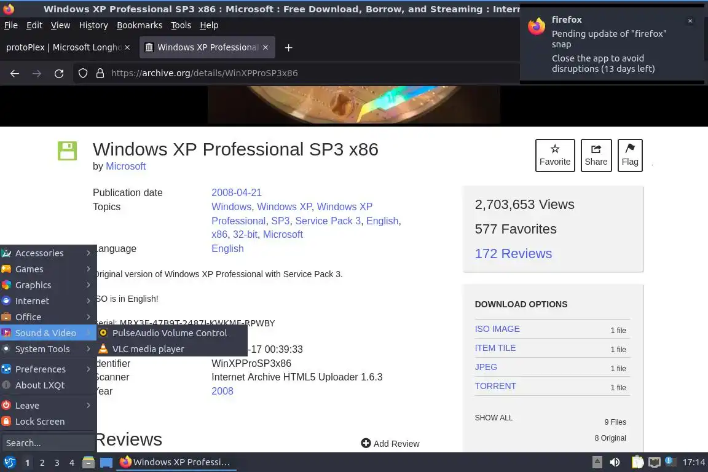Click SHOW ALL files
The height and width of the screenshot is (472, 708).
coord(494,418)
